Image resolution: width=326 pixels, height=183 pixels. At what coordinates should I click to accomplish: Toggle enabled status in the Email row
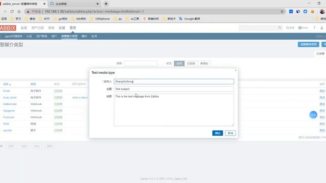(x=58, y=91)
